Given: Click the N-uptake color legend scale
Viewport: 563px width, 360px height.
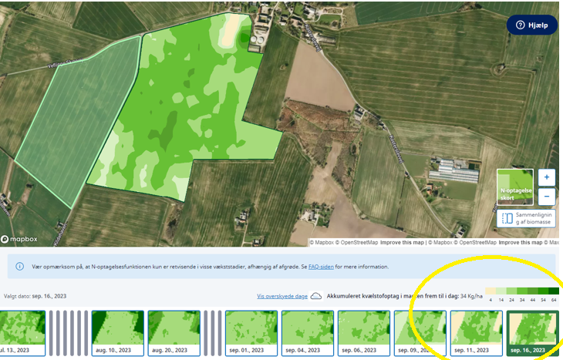Looking at the screenshot, I should (x=522, y=294).
